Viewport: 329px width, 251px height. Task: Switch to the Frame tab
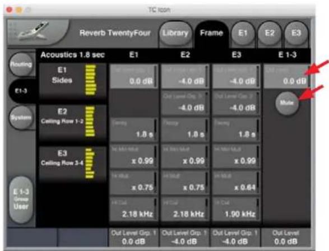[211, 33]
